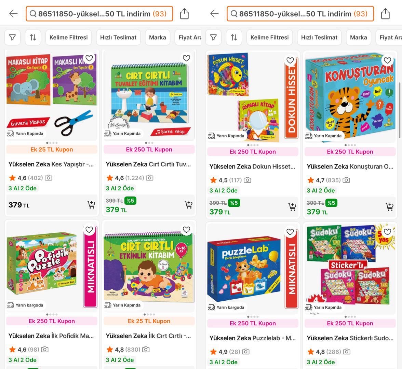Screen dimensions: 402x369
Task: Select Hızlı Teslimat chip on right screen
Action: coord(319,38)
